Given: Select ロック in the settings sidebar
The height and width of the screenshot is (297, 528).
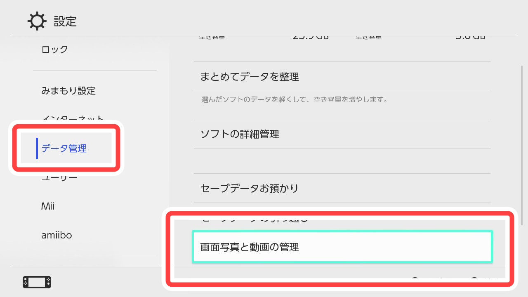Looking at the screenshot, I should click(55, 49).
